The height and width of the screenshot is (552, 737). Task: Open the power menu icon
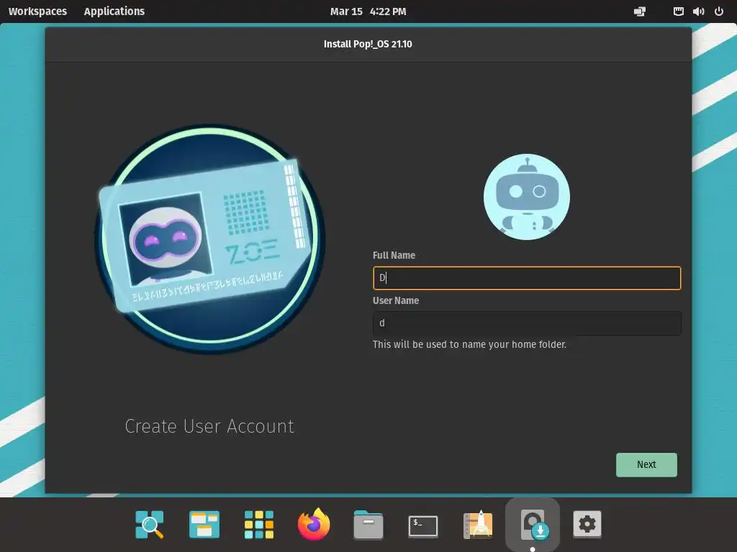(x=719, y=11)
